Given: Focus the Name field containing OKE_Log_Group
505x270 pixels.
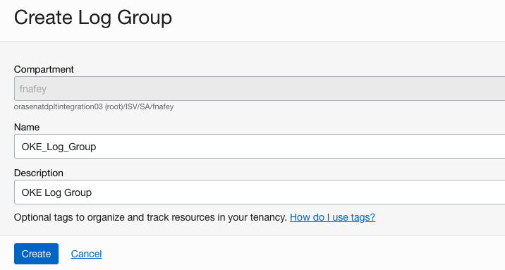Looking at the screenshot, I should [260, 147].
